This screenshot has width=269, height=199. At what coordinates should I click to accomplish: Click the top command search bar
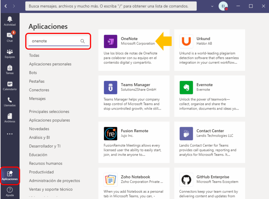pos(111,6)
